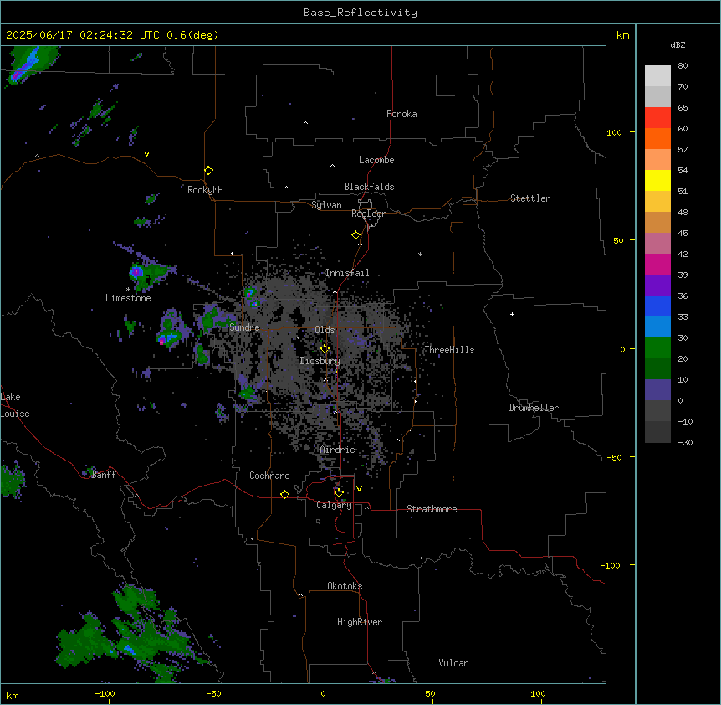The width and height of the screenshot is (721, 705).
Task: Click the Innisfail label
Action: coord(347,273)
